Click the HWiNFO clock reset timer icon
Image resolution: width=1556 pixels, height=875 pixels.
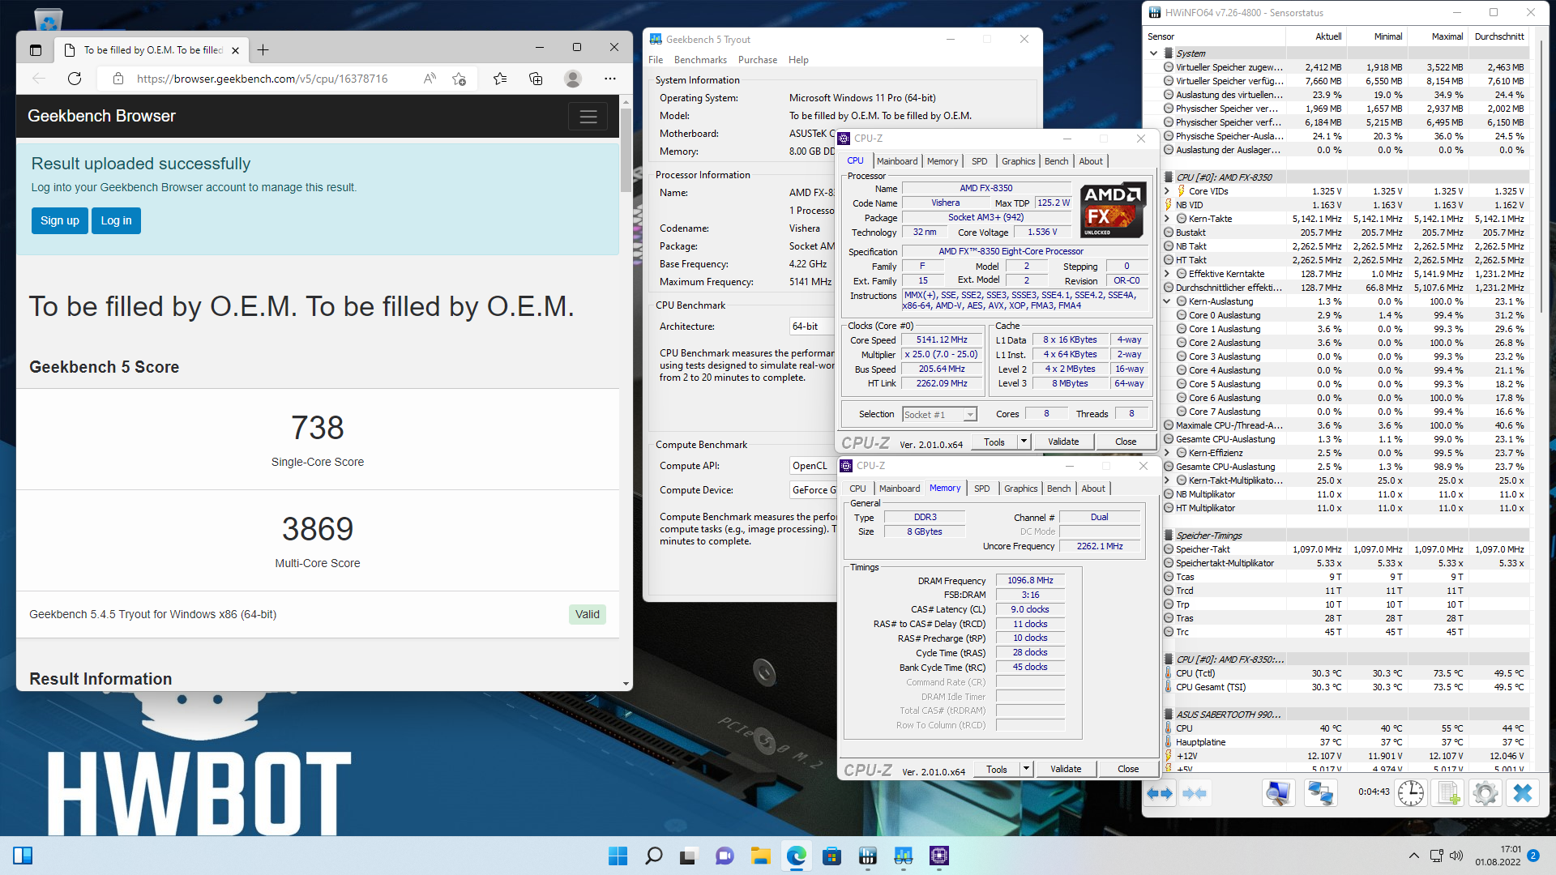[x=1411, y=793]
